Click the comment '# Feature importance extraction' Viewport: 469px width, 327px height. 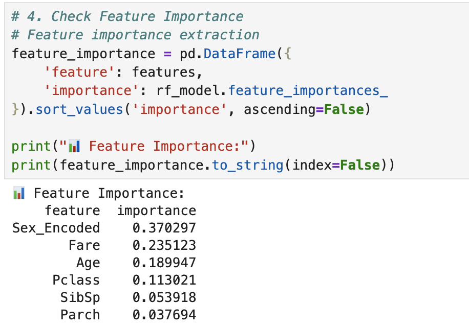click(x=135, y=35)
